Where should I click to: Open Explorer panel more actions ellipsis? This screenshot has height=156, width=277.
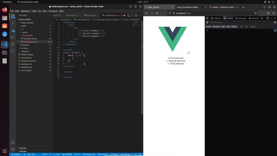click(x=50, y=16)
